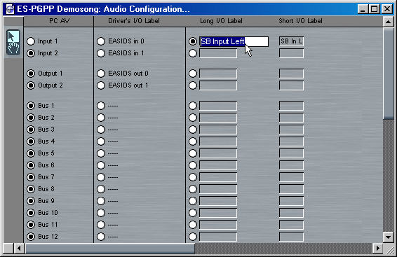Toggle the Output 1 radio button

pos(31,74)
